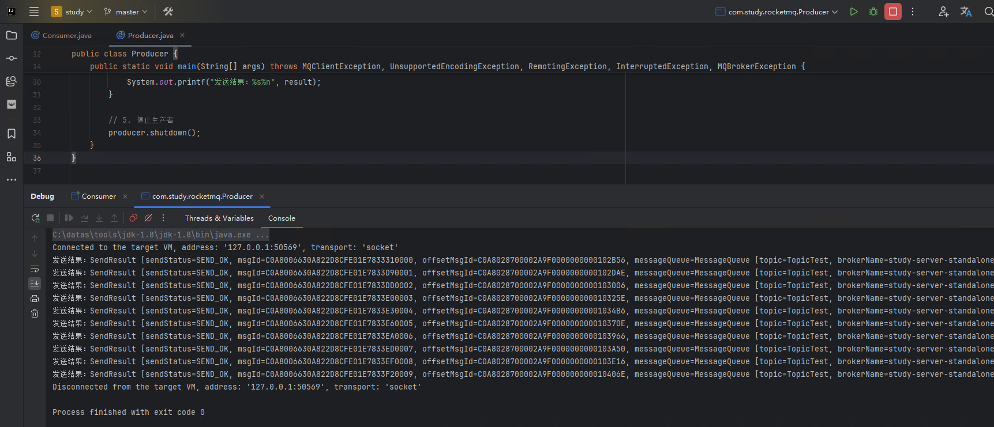
Task: Switch to the Consumer debug session tab
Action: [93, 196]
